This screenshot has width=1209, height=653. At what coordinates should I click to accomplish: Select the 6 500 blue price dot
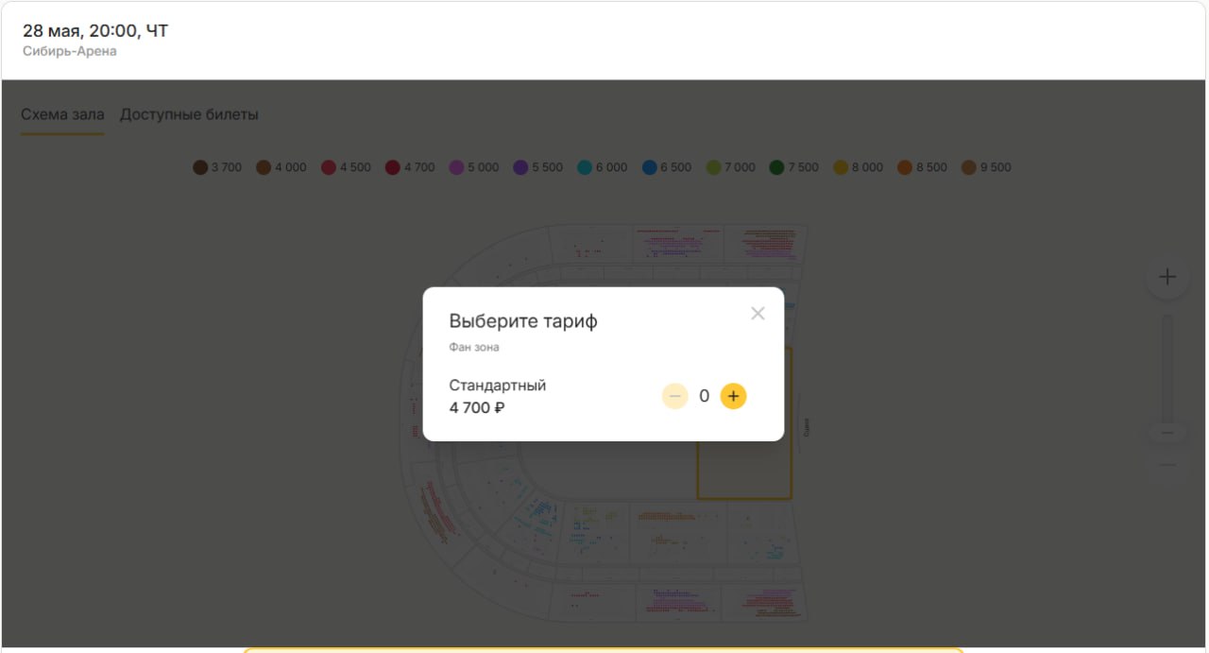[x=649, y=167]
